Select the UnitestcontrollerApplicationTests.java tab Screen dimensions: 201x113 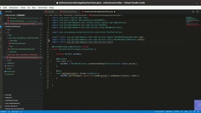tap(99, 12)
